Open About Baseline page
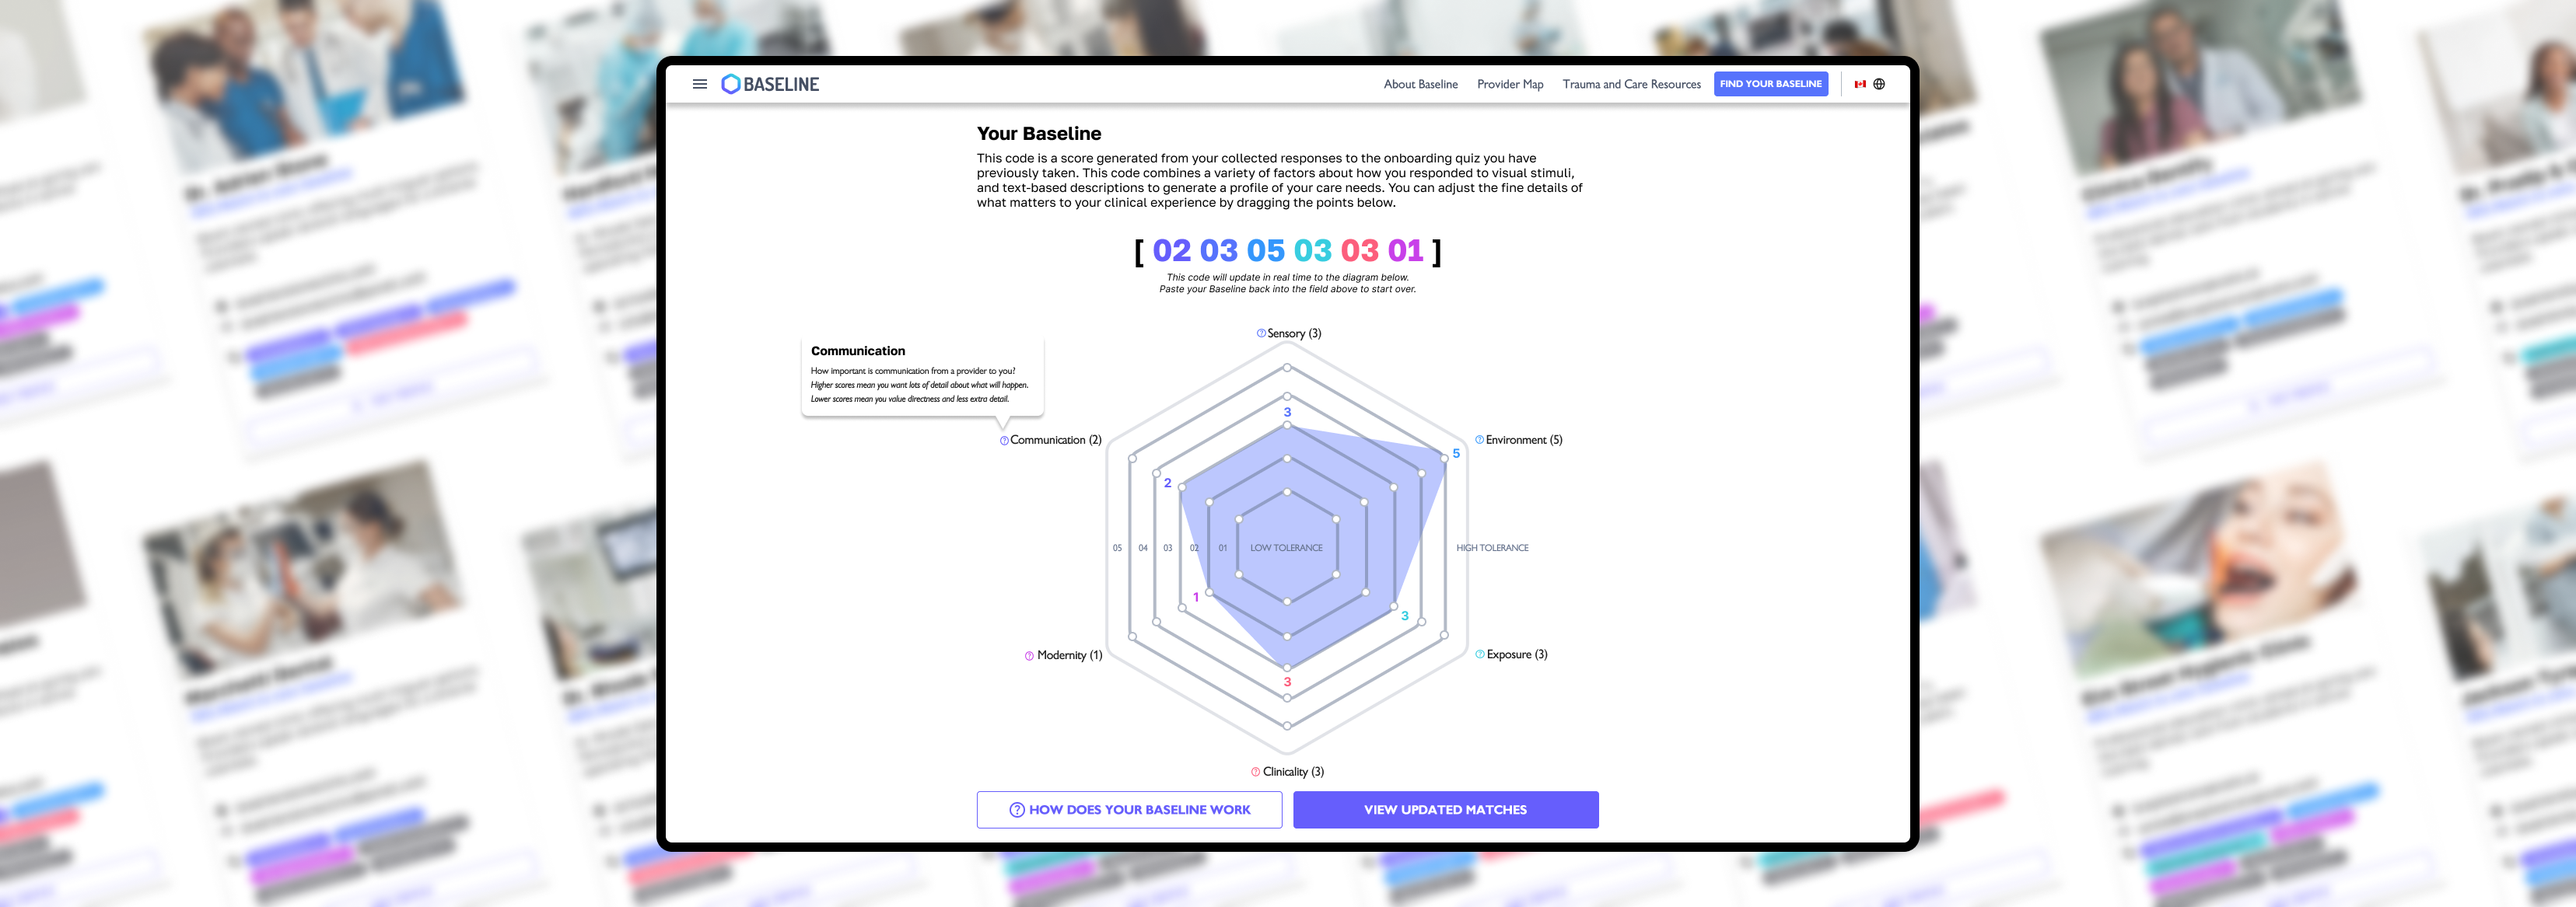Image resolution: width=2576 pixels, height=907 pixels. (x=1420, y=84)
